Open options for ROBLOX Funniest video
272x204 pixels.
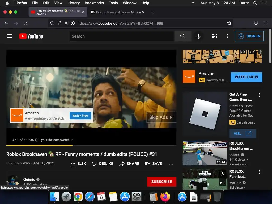pos(259,172)
